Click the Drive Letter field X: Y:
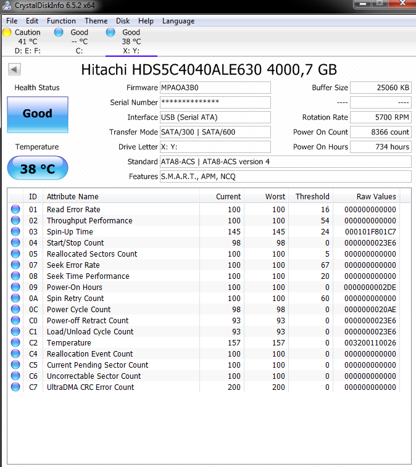 point(215,147)
